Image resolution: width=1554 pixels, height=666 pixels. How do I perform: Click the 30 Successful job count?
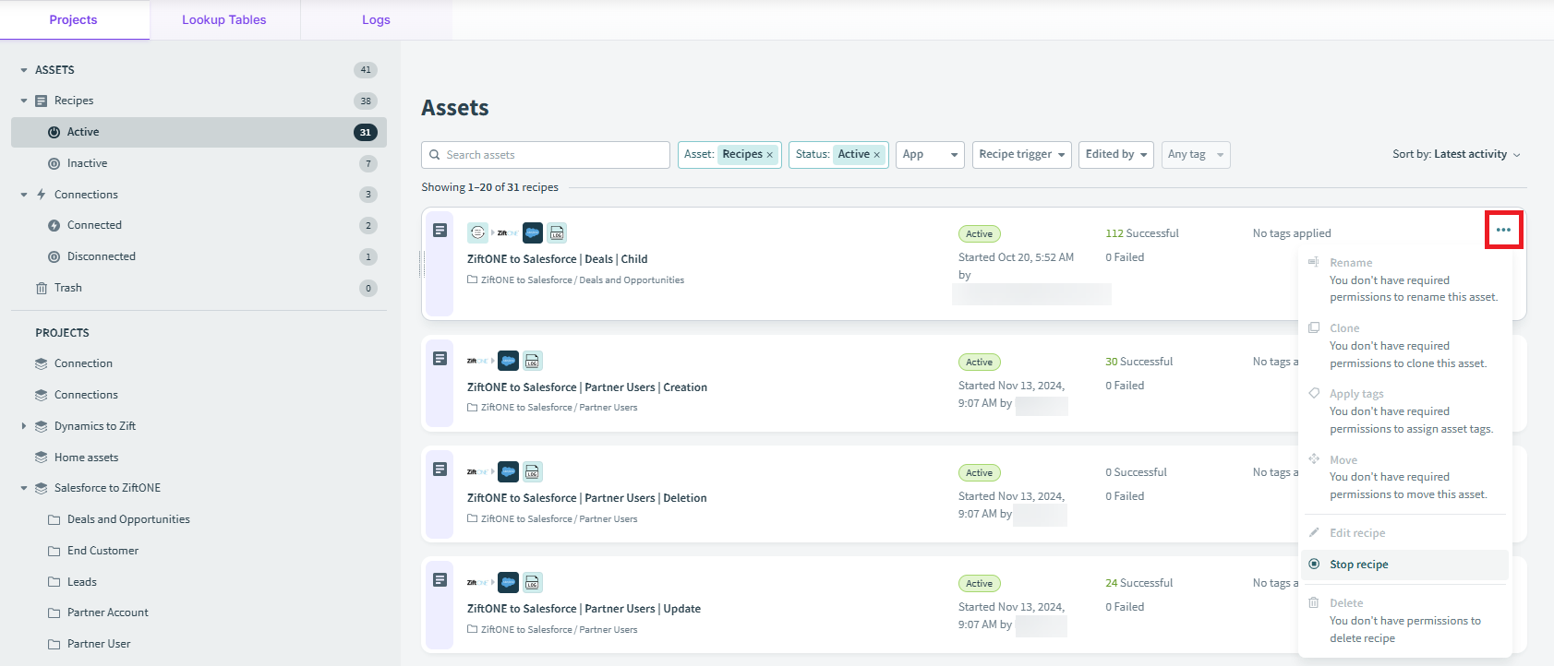1139,362
